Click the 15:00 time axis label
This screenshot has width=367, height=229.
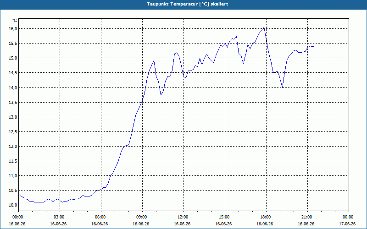pos(225,217)
